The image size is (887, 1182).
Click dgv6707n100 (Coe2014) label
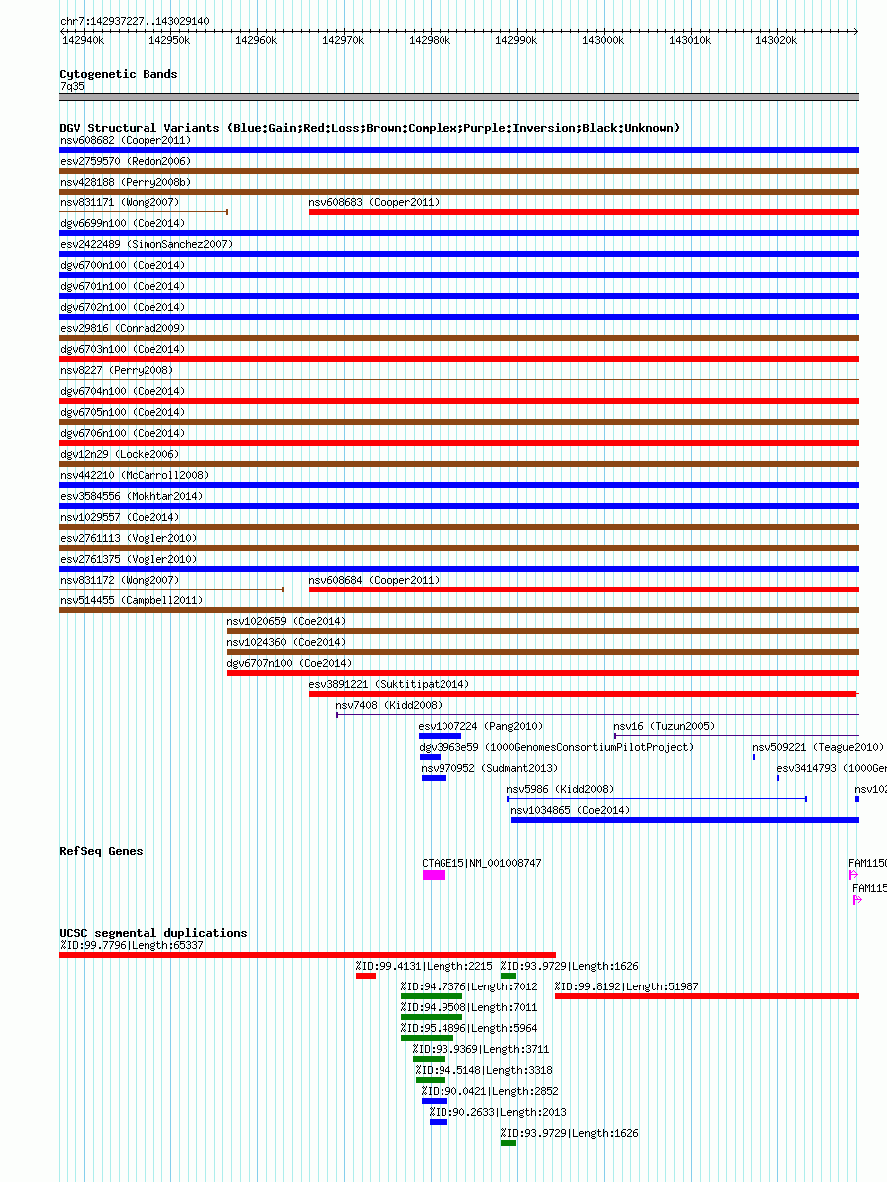coord(289,664)
